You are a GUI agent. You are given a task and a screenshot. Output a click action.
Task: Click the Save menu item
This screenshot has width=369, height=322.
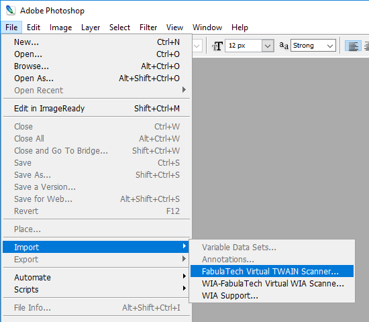tap(96, 163)
